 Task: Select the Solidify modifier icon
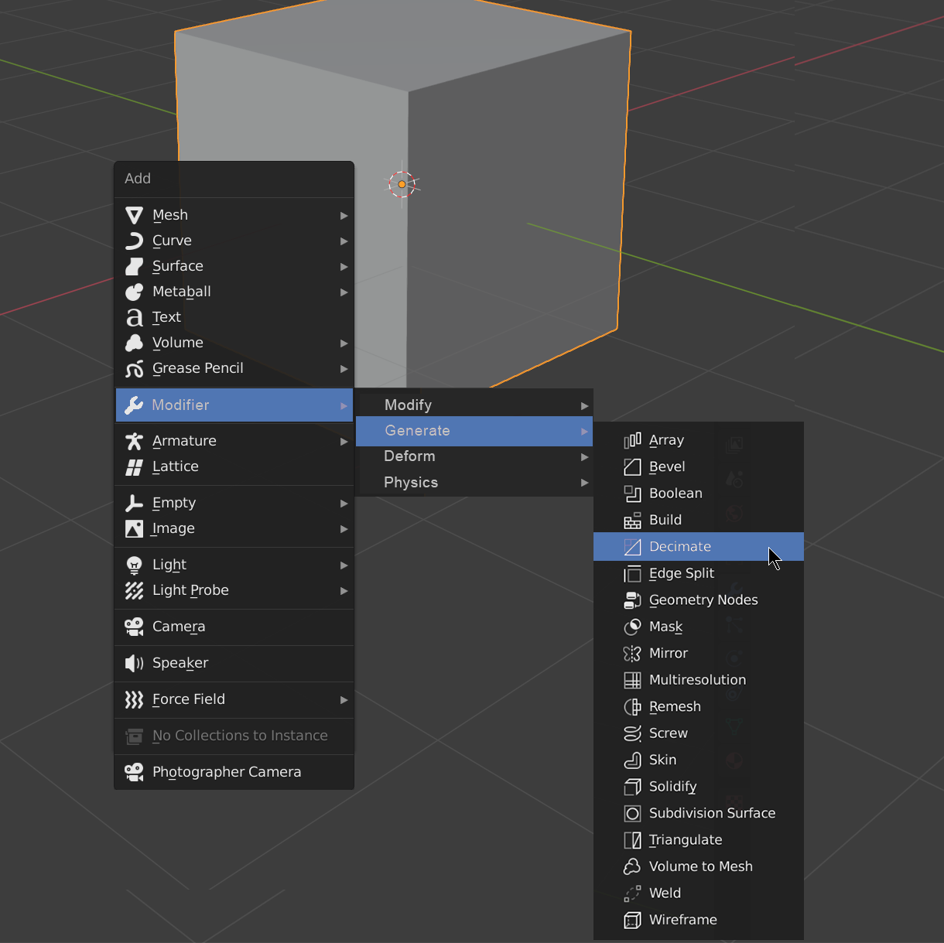click(x=632, y=787)
